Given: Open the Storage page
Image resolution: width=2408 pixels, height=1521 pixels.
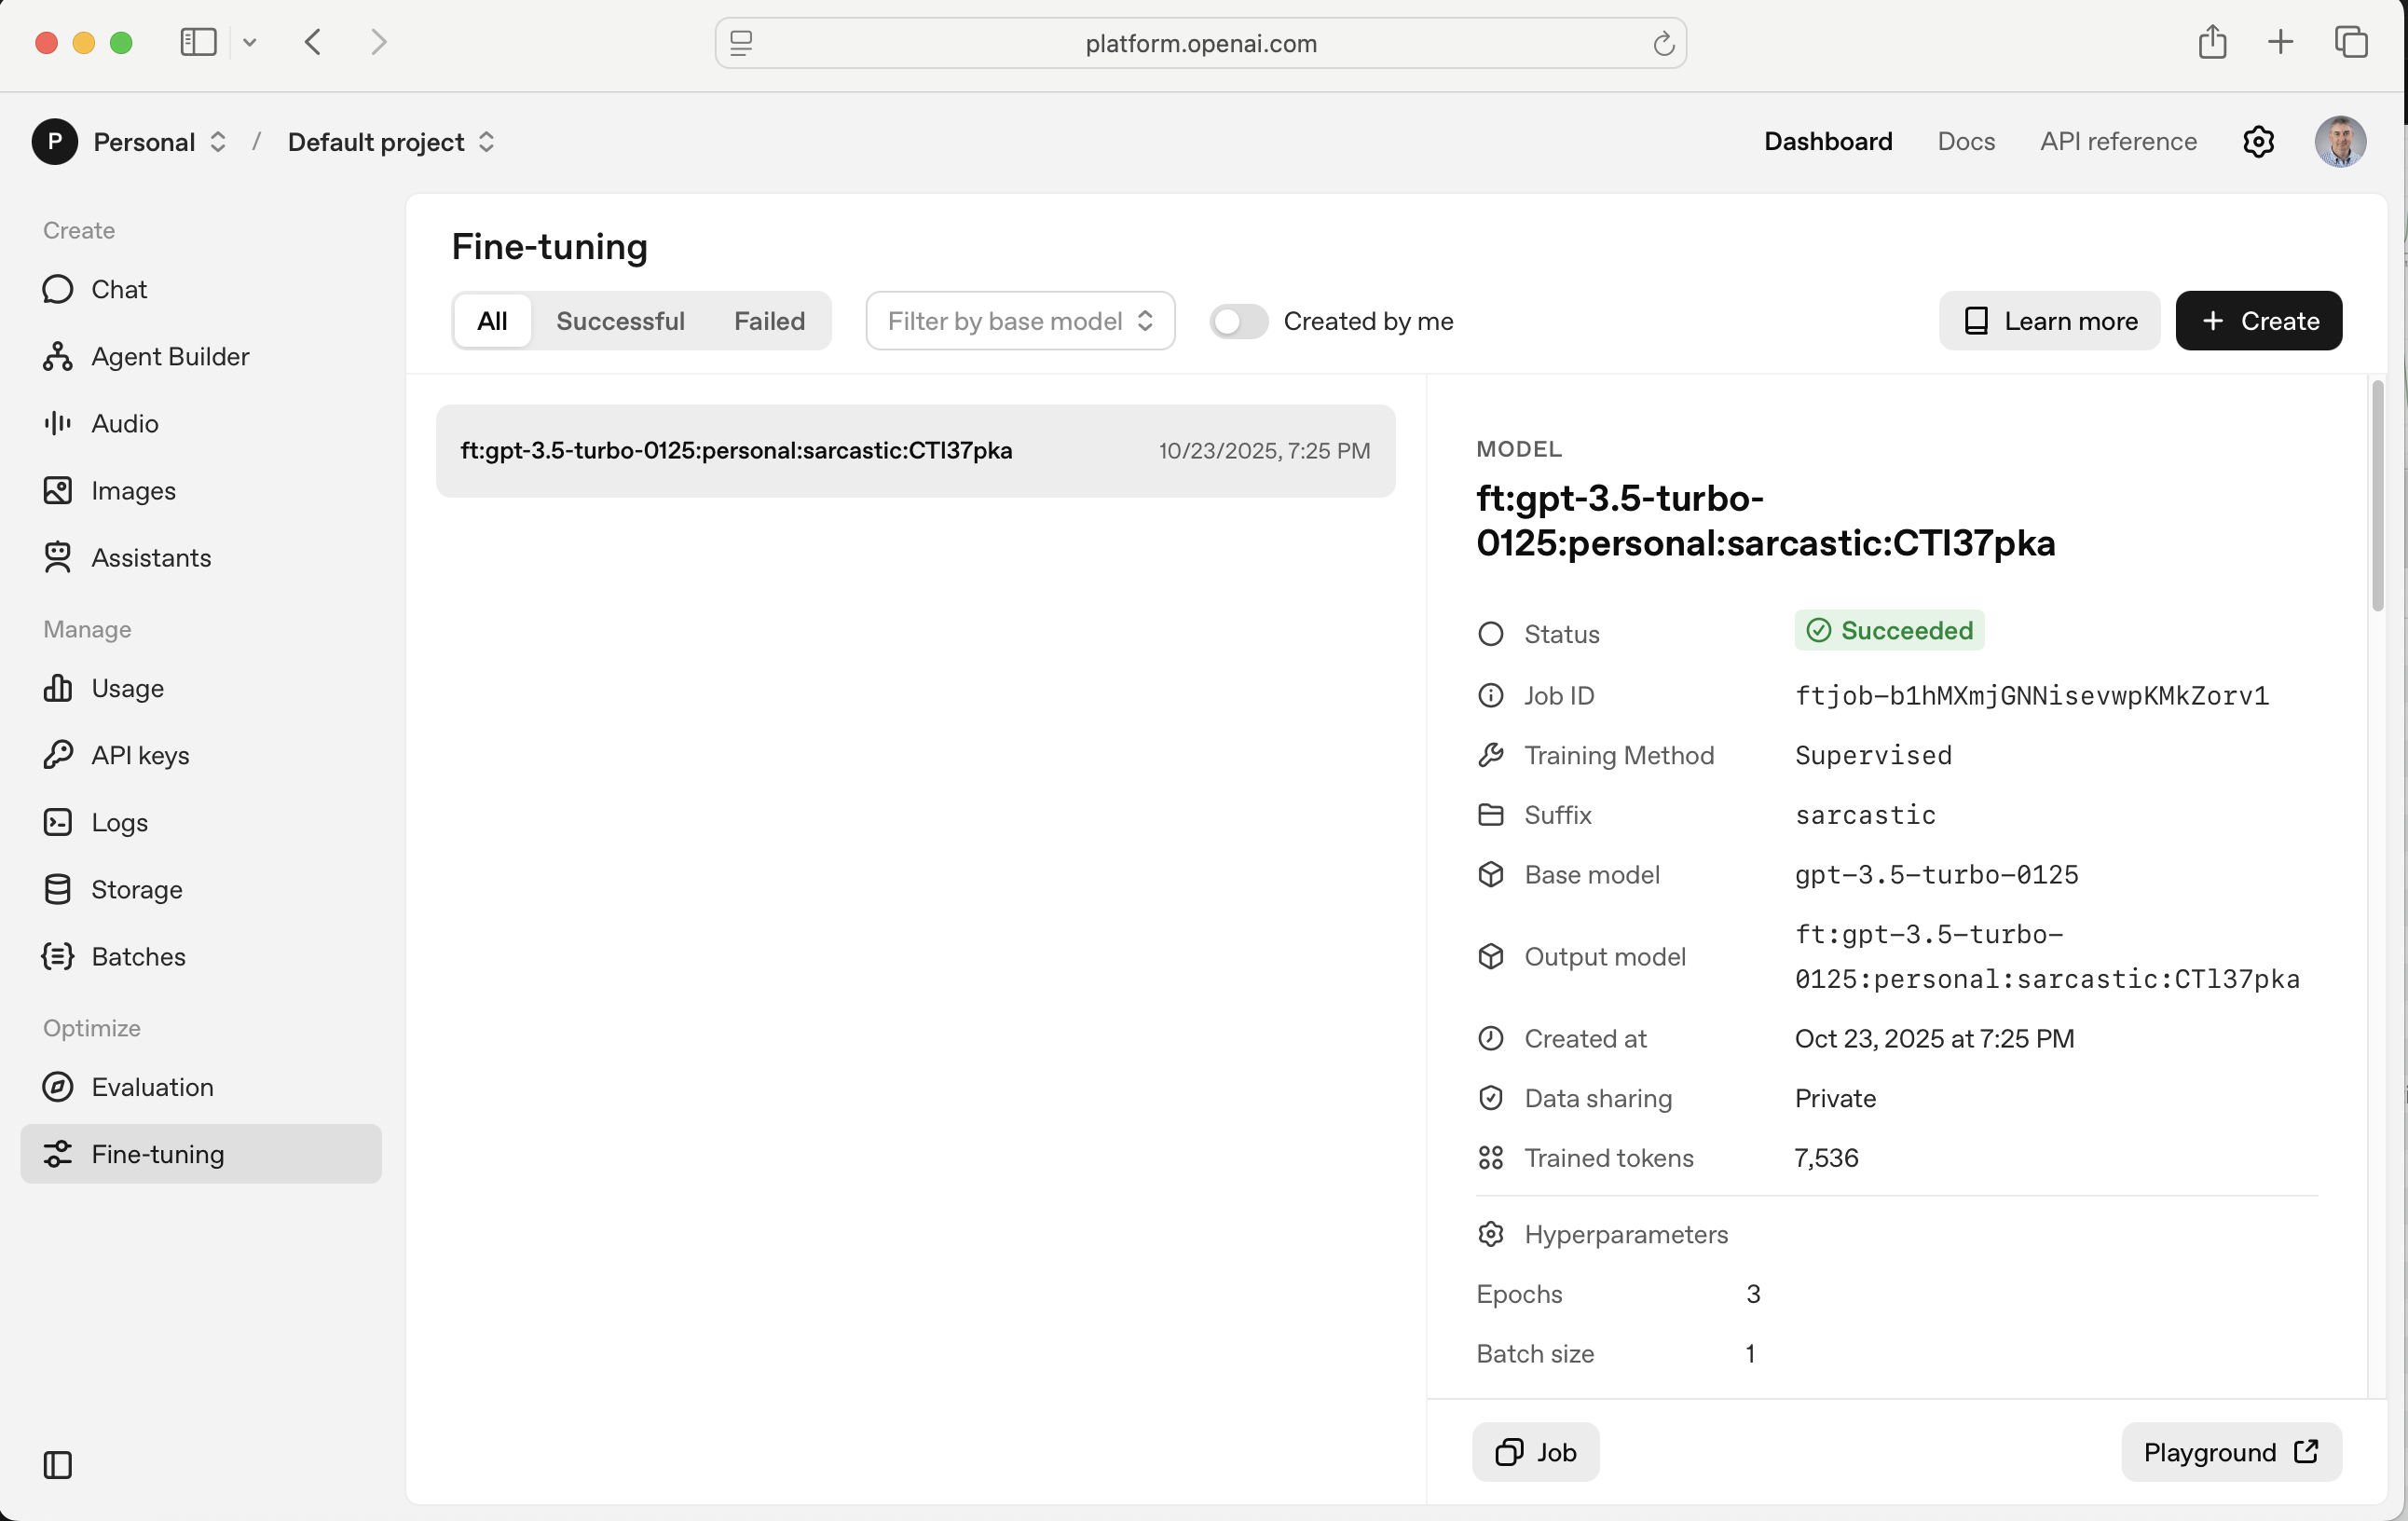Looking at the screenshot, I should [x=136, y=890].
